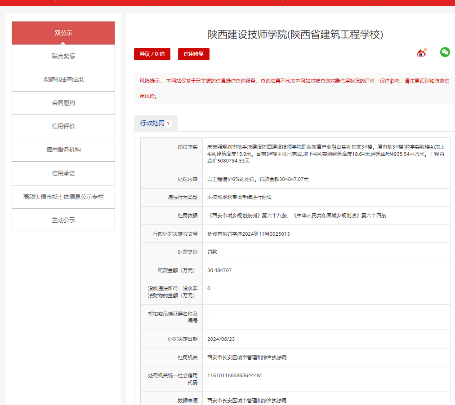Viewport: 455px width, 405px height.
Task: Open the 联合奖惩 section
Action: coord(63,56)
